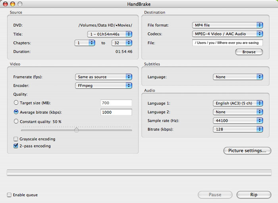Click the Duration value 01:54:46
This screenshot has height=203, width=278.
124,52
